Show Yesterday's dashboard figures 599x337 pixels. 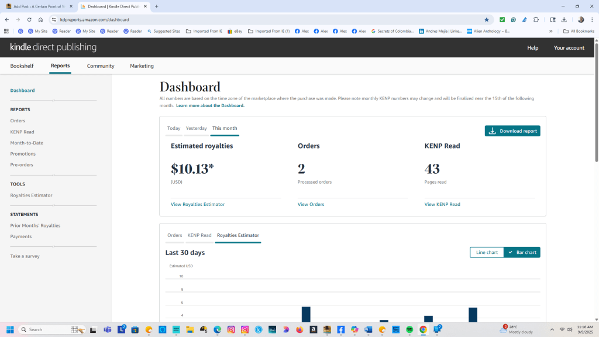click(196, 128)
